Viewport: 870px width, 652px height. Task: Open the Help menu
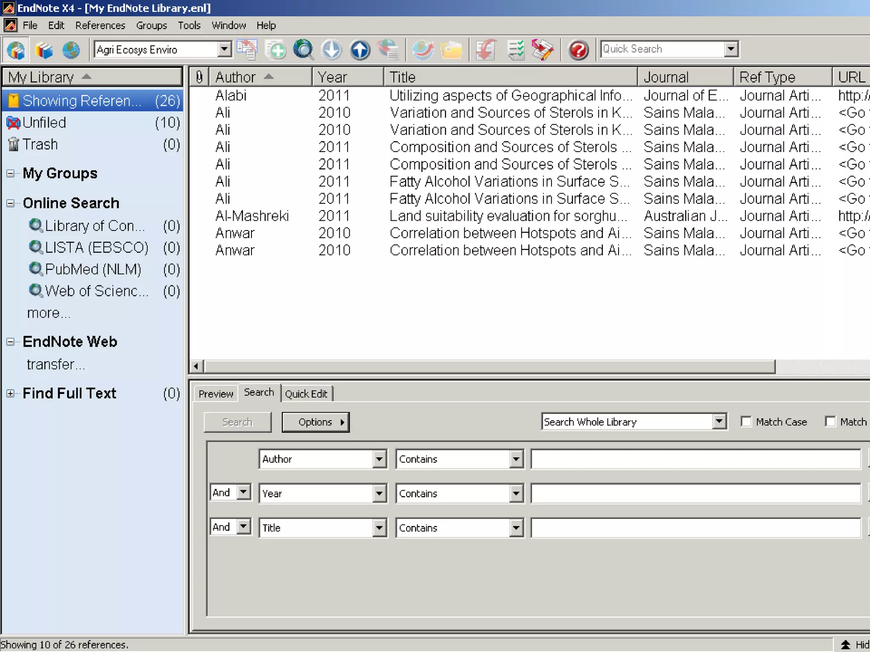[x=266, y=25]
